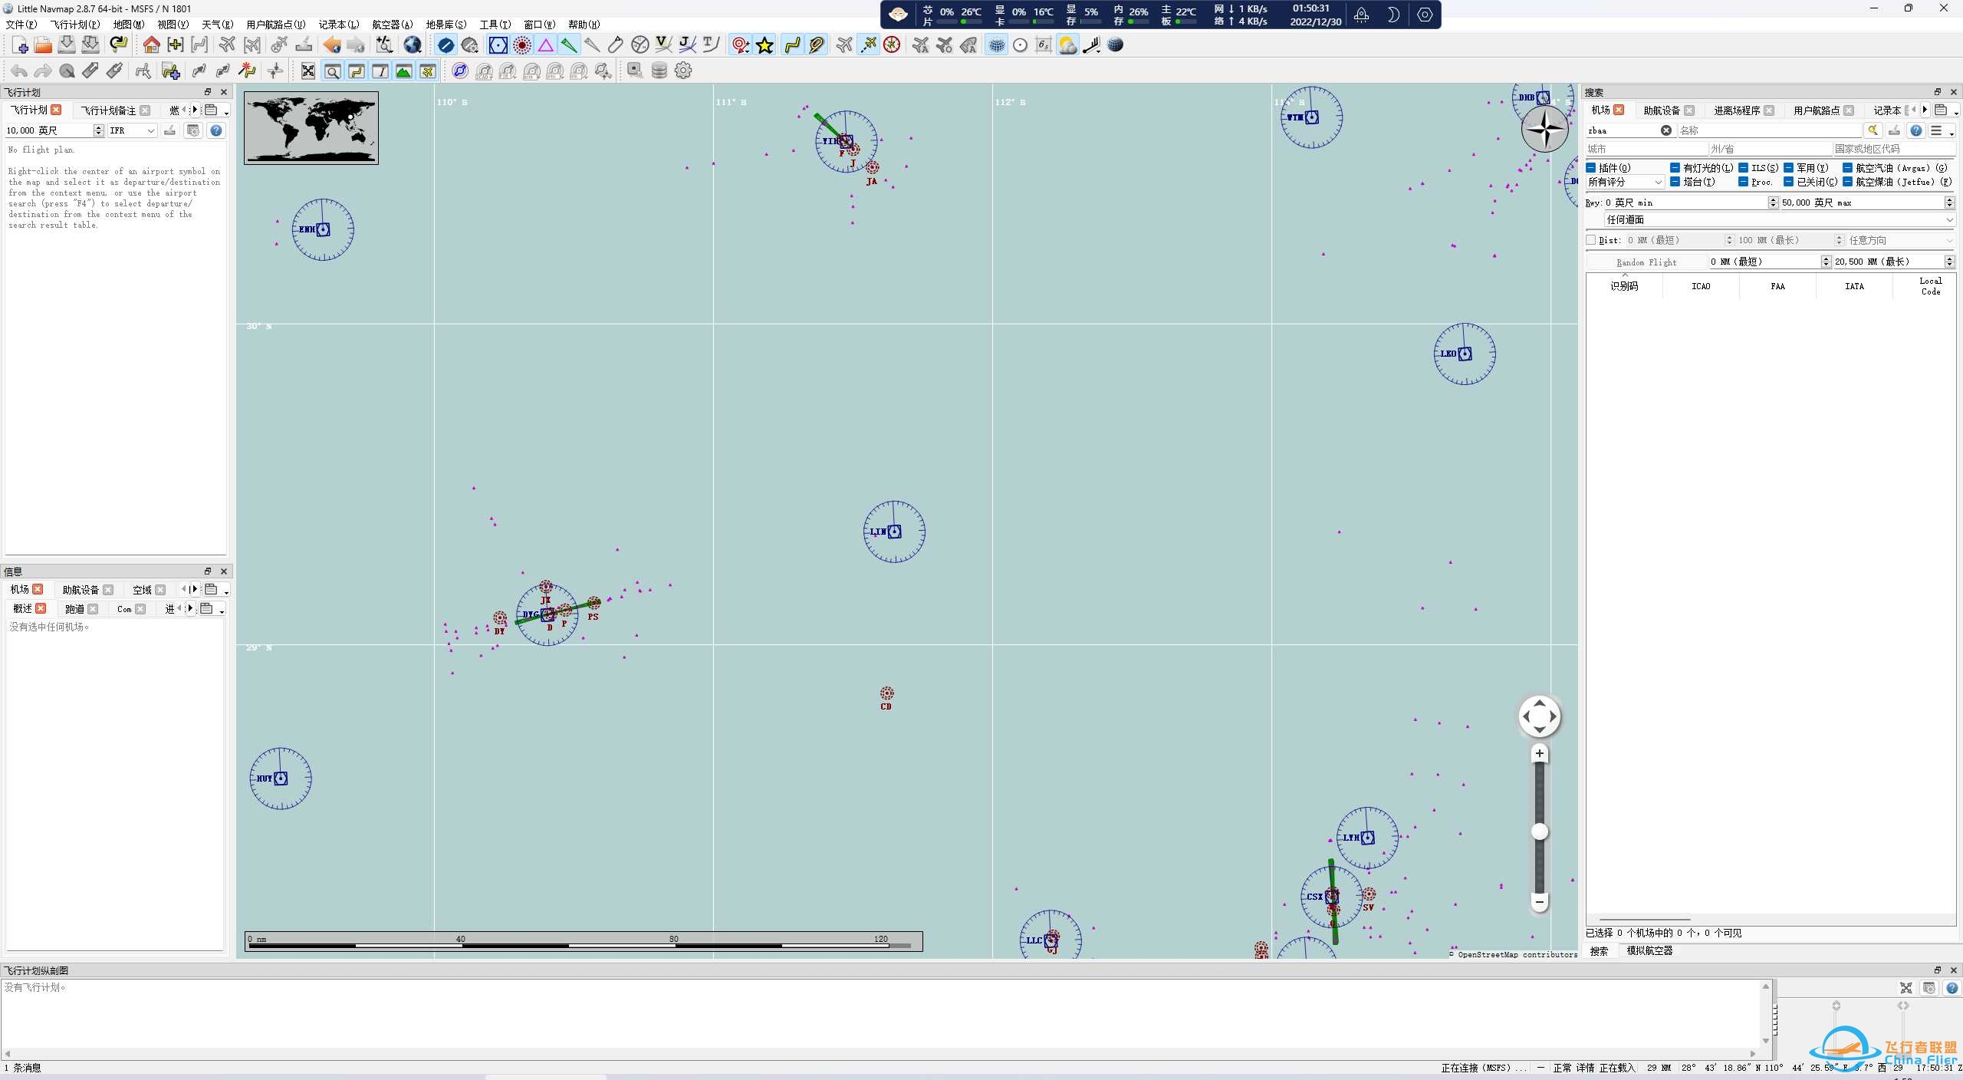Click the yellow star userpoints icon

764,45
